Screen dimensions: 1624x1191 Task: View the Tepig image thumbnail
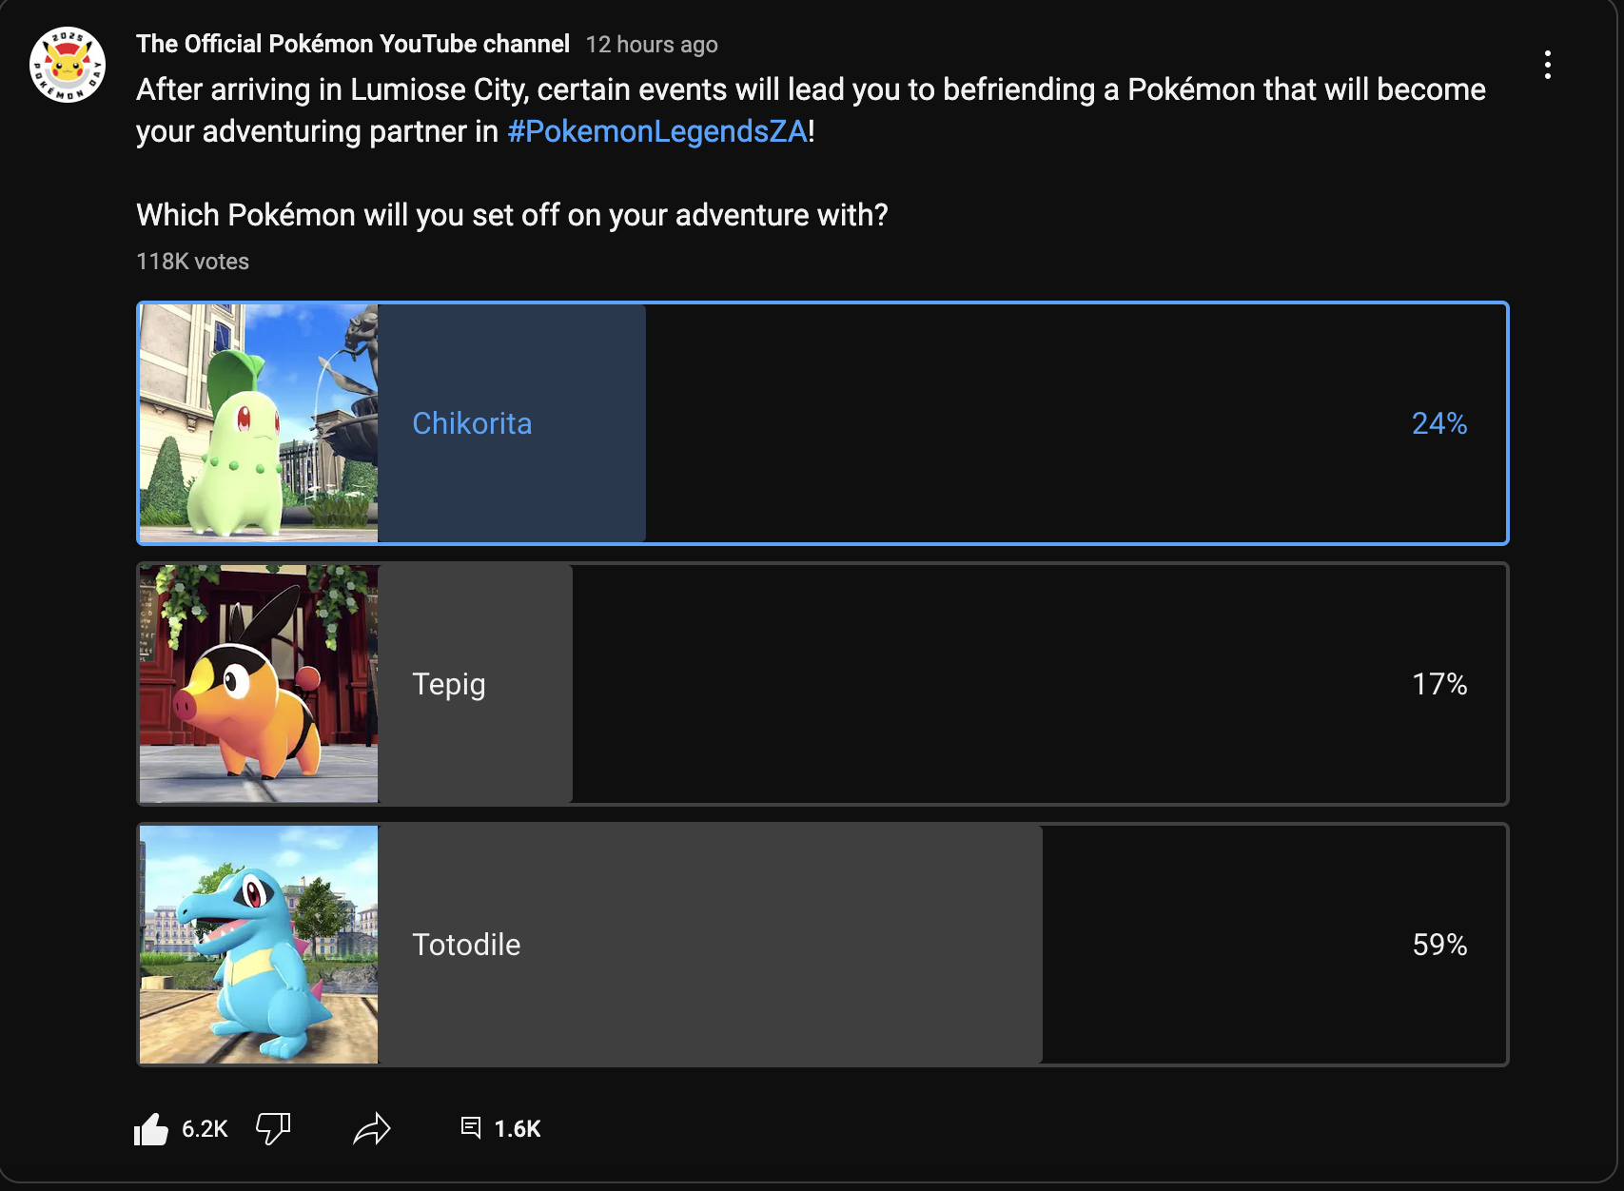[x=259, y=684]
